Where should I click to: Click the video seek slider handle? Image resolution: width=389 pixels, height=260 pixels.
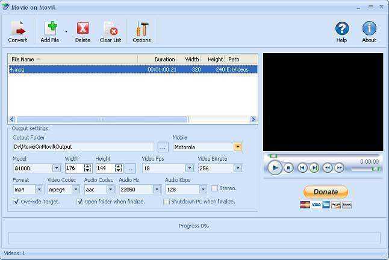tap(273, 156)
